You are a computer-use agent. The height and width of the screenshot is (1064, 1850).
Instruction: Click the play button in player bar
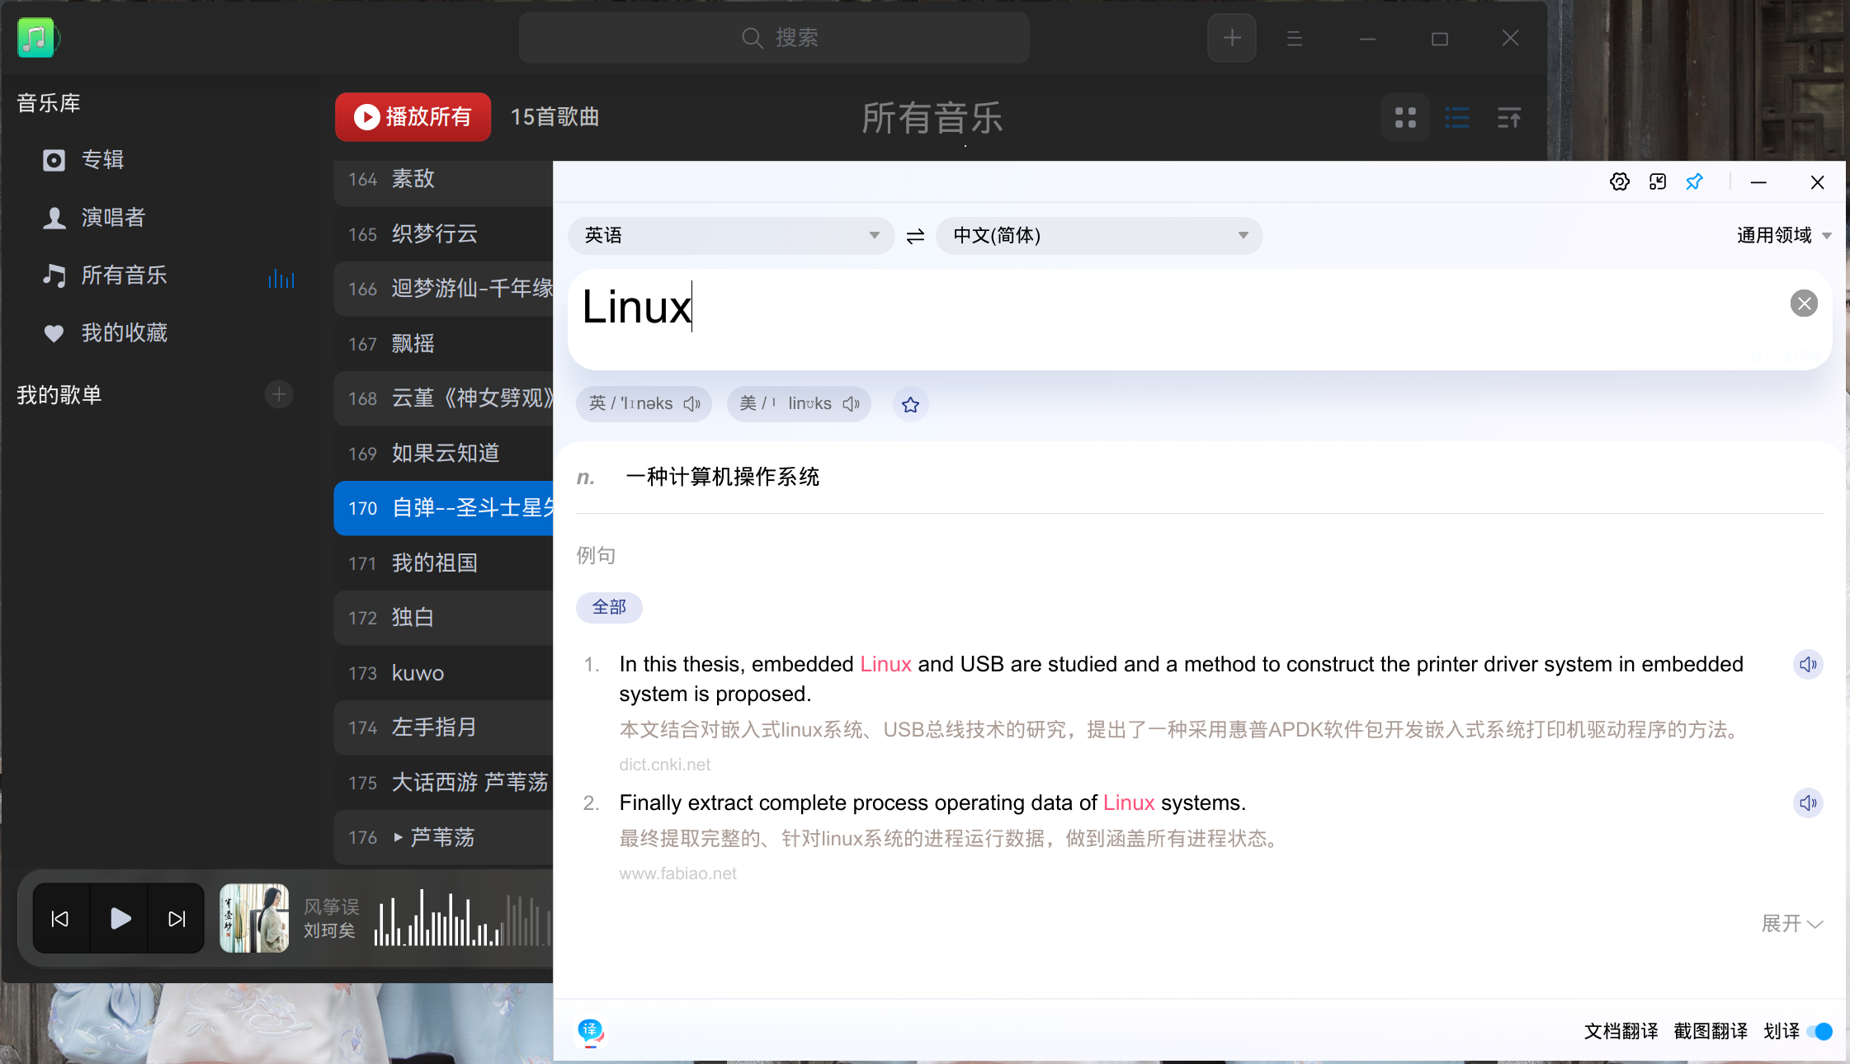(x=120, y=919)
